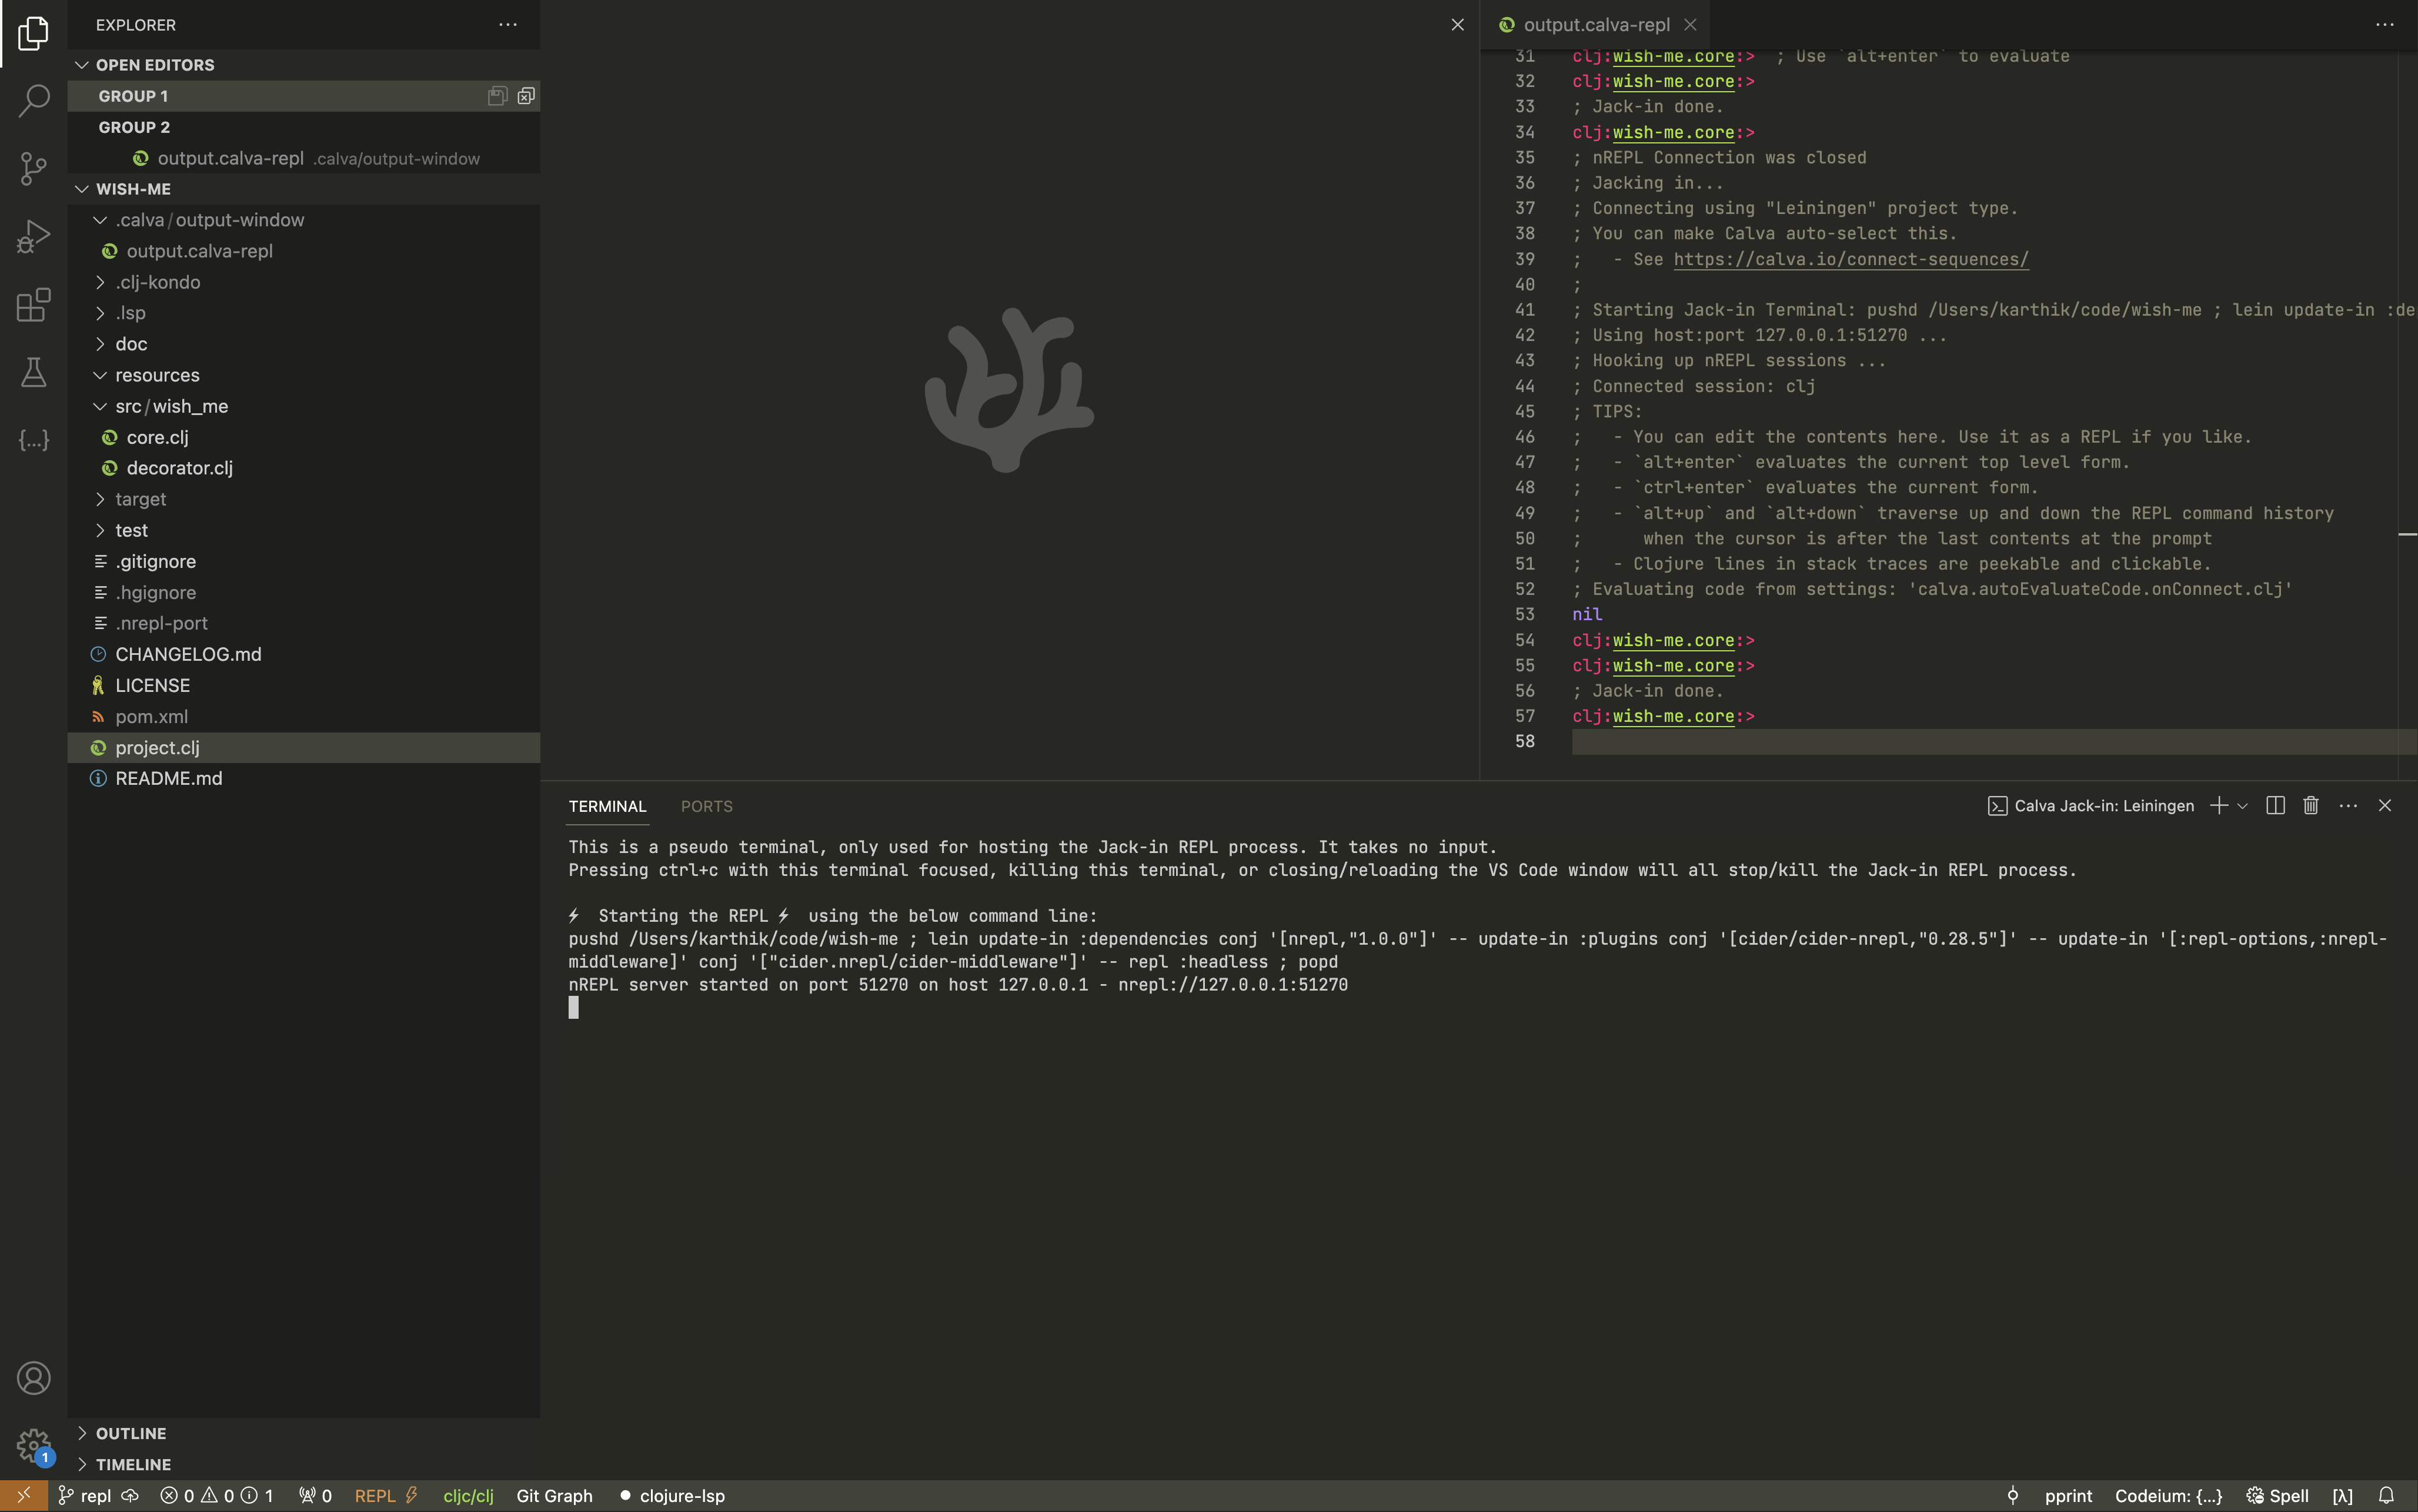Open the Codeium braces view
This screenshot has width=2418, height=1512.
[33, 440]
